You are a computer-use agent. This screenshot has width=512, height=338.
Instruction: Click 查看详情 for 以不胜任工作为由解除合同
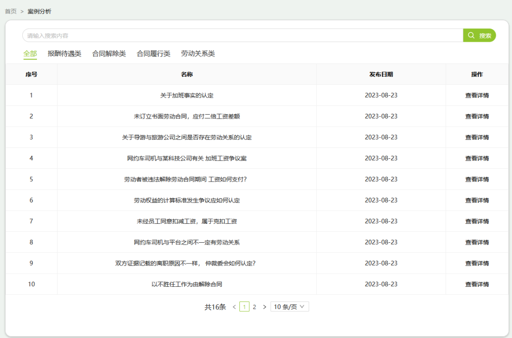pyautogui.click(x=477, y=284)
